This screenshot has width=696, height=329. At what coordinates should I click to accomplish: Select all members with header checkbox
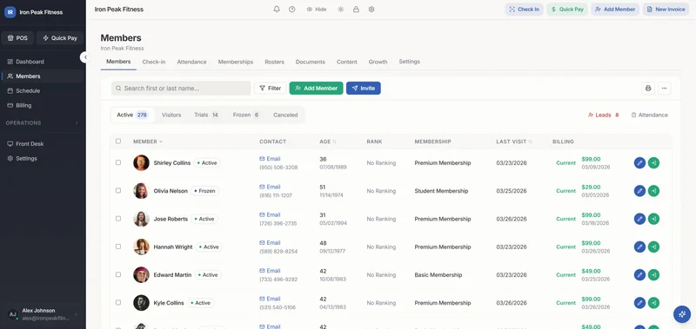118,141
